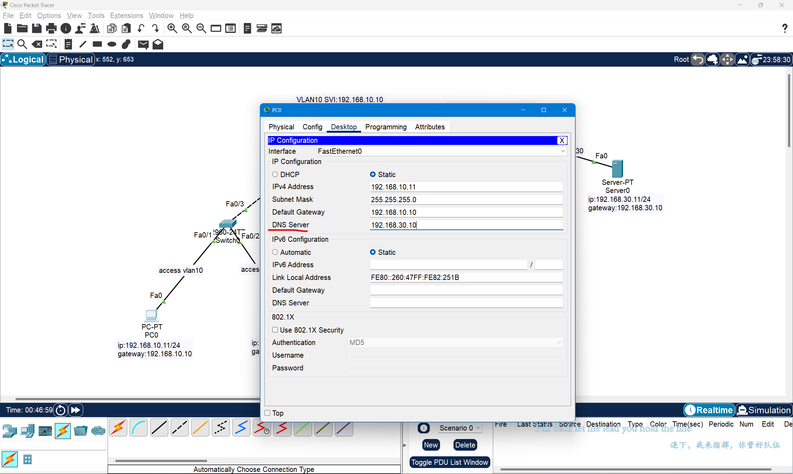
Task: Switch to Physical workspace view
Action: (71, 59)
